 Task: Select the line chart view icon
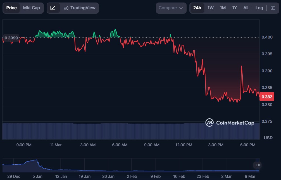coord(53,8)
